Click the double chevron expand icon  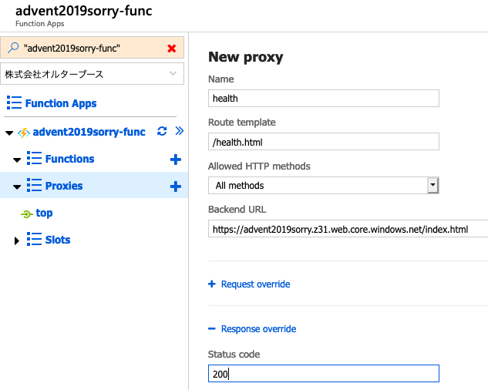pos(180,131)
